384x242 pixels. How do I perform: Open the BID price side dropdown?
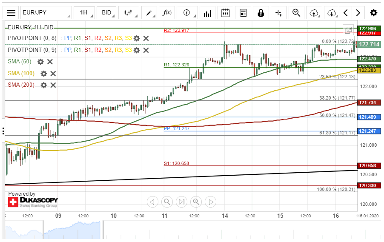pos(106,13)
